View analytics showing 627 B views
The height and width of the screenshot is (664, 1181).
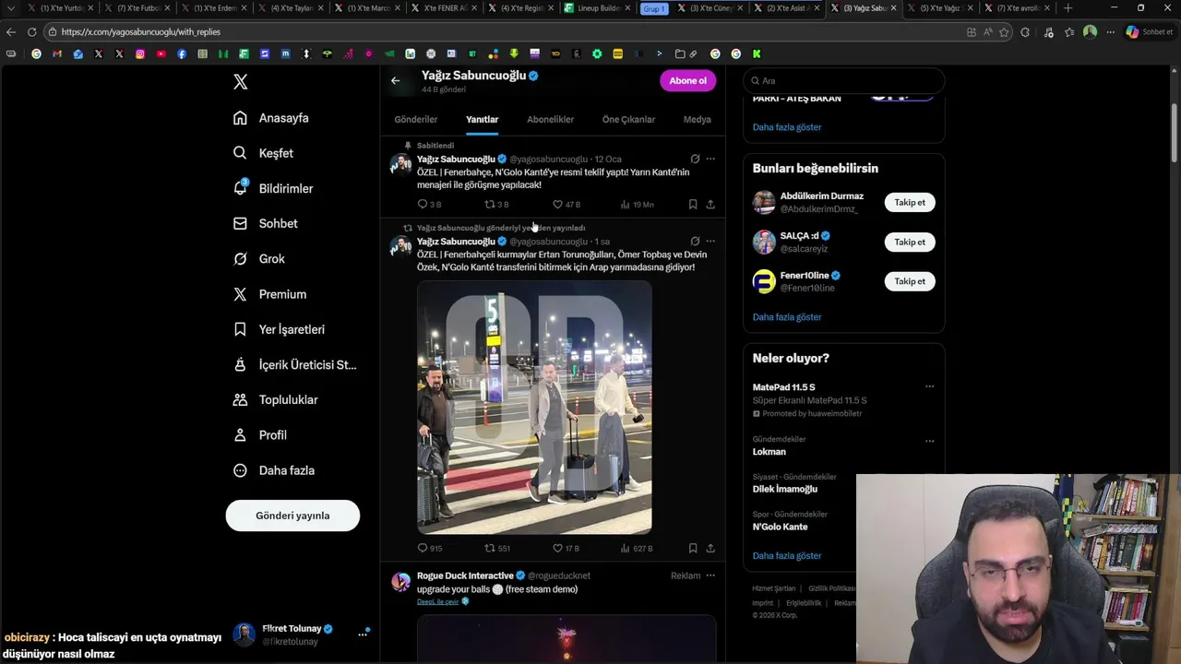pos(637,548)
